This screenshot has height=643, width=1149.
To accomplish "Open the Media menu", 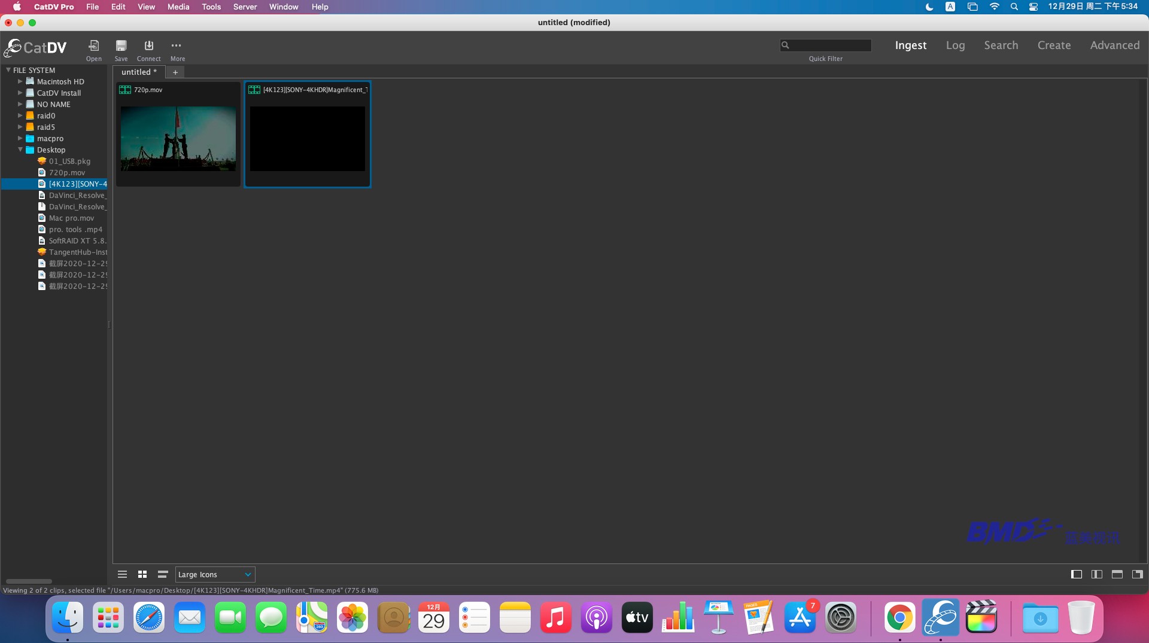I will point(178,7).
